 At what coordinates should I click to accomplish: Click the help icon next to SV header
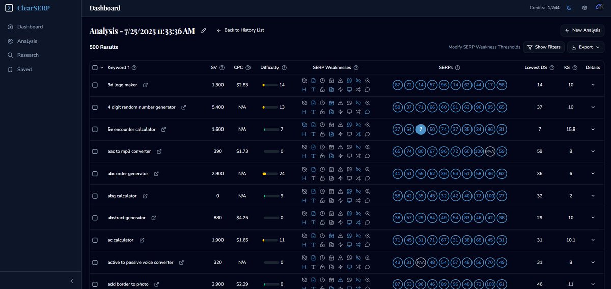(x=221, y=67)
